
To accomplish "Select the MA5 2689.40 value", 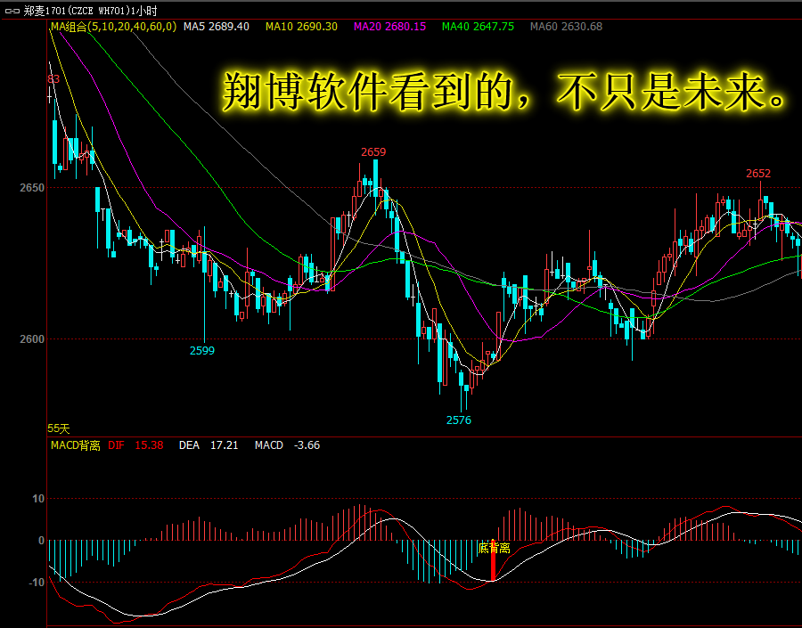I will pos(217,27).
